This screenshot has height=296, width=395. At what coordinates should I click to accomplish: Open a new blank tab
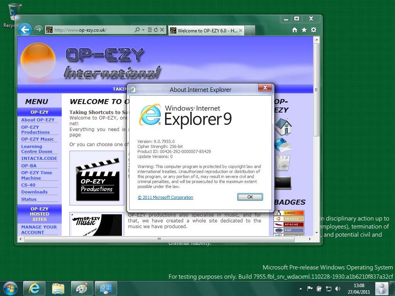(250, 30)
